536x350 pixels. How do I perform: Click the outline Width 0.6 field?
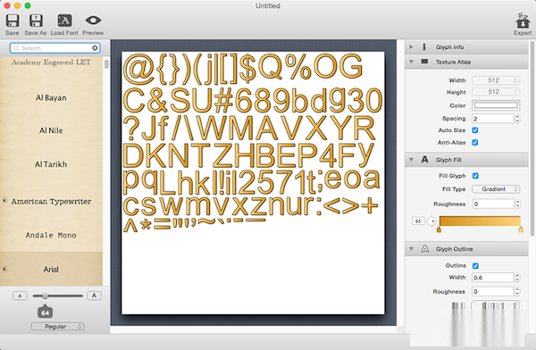coord(493,278)
